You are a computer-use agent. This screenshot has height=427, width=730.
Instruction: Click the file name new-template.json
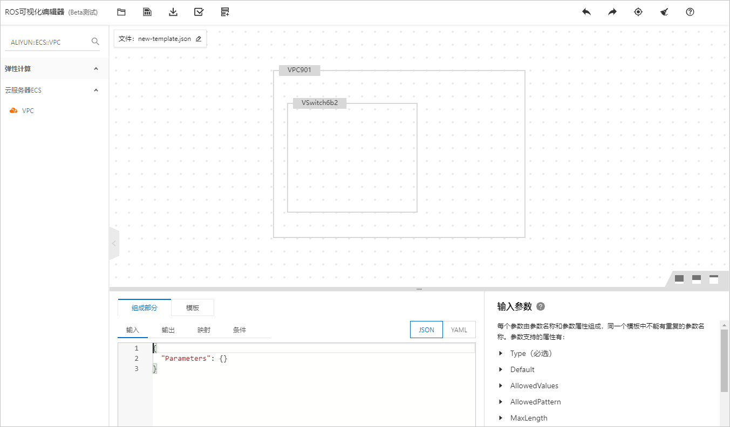pyautogui.click(x=165, y=39)
